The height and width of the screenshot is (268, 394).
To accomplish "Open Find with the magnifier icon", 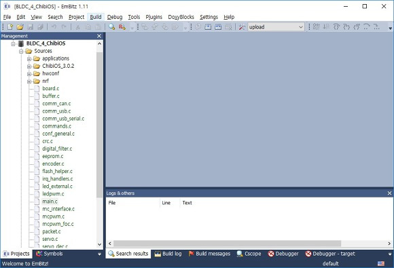I will pyautogui.click(x=112, y=27).
